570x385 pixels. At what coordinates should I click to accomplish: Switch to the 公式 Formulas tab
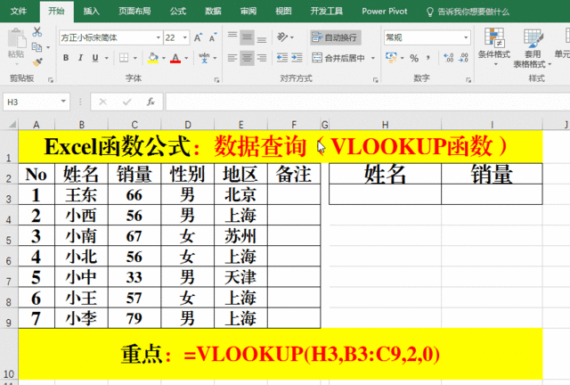178,11
